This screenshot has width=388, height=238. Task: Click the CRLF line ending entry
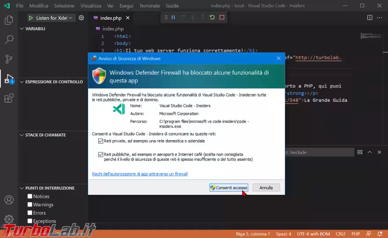pos(340,234)
